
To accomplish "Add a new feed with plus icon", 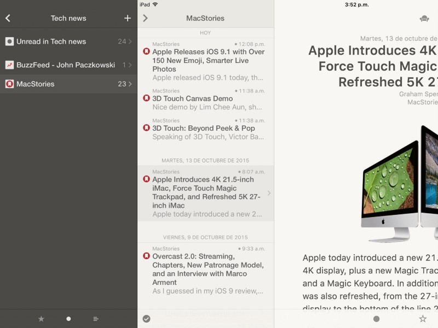I will (x=128, y=19).
